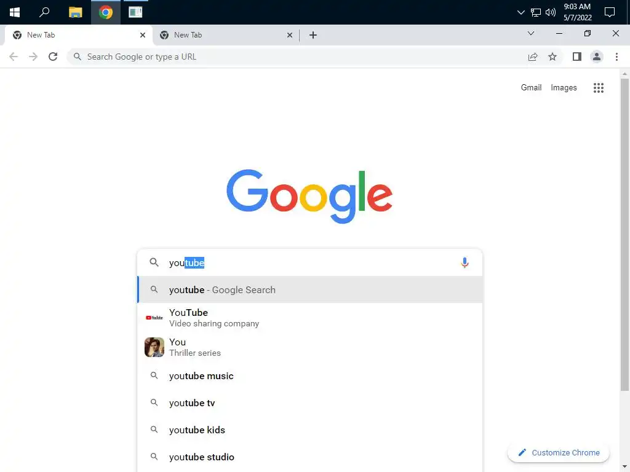This screenshot has width=630, height=472.
Task: Choose 'youtube tv' suggestion
Action: [310, 403]
